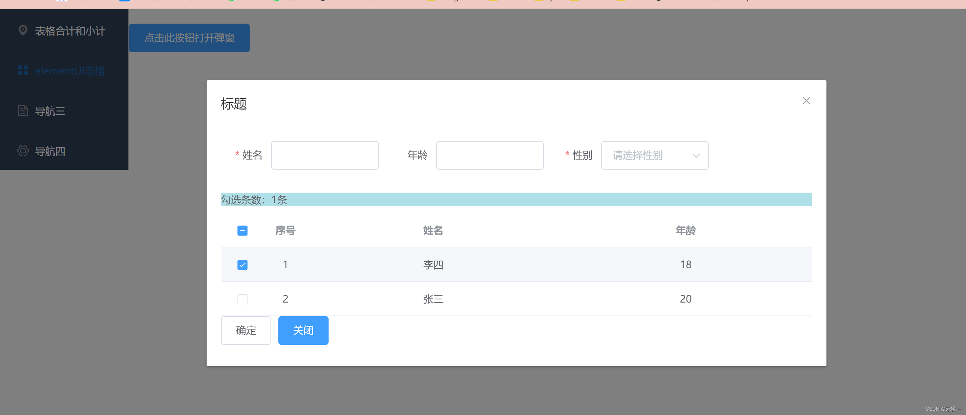966x415 pixels.
Task: Check the row 2 张三 checkbox
Action: [x=242, y=299]
